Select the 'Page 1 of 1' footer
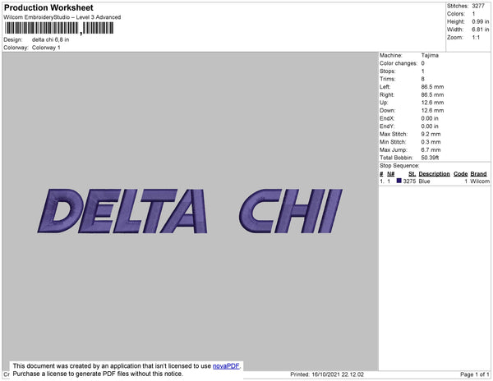Viewport: 493px width, 381px height. (475, 374)
